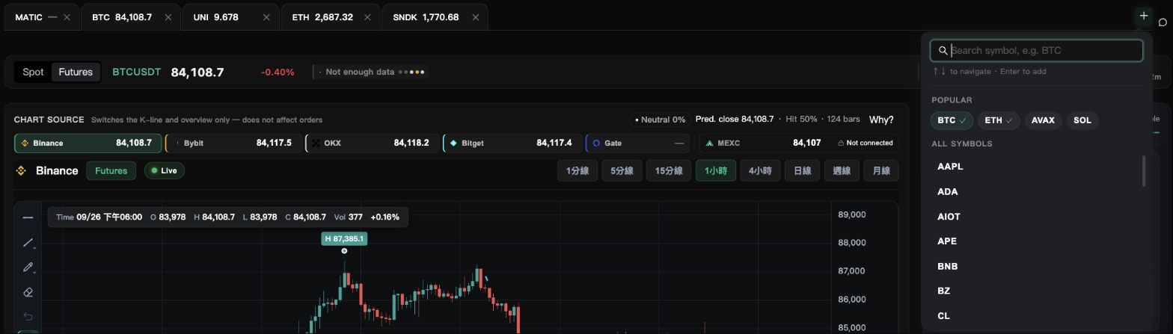Image resolution: width=1173 pixels, height=334 pixels.
Task: Select the BTC 84,108.7 tab
Action: tap(130, 17)
